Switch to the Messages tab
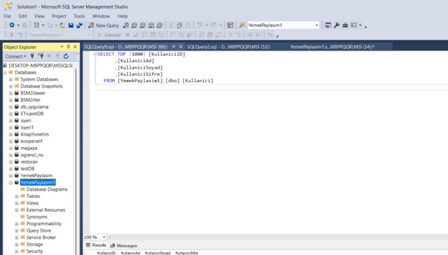Viewport: 448px width, 255px height. tap(124, 245)
